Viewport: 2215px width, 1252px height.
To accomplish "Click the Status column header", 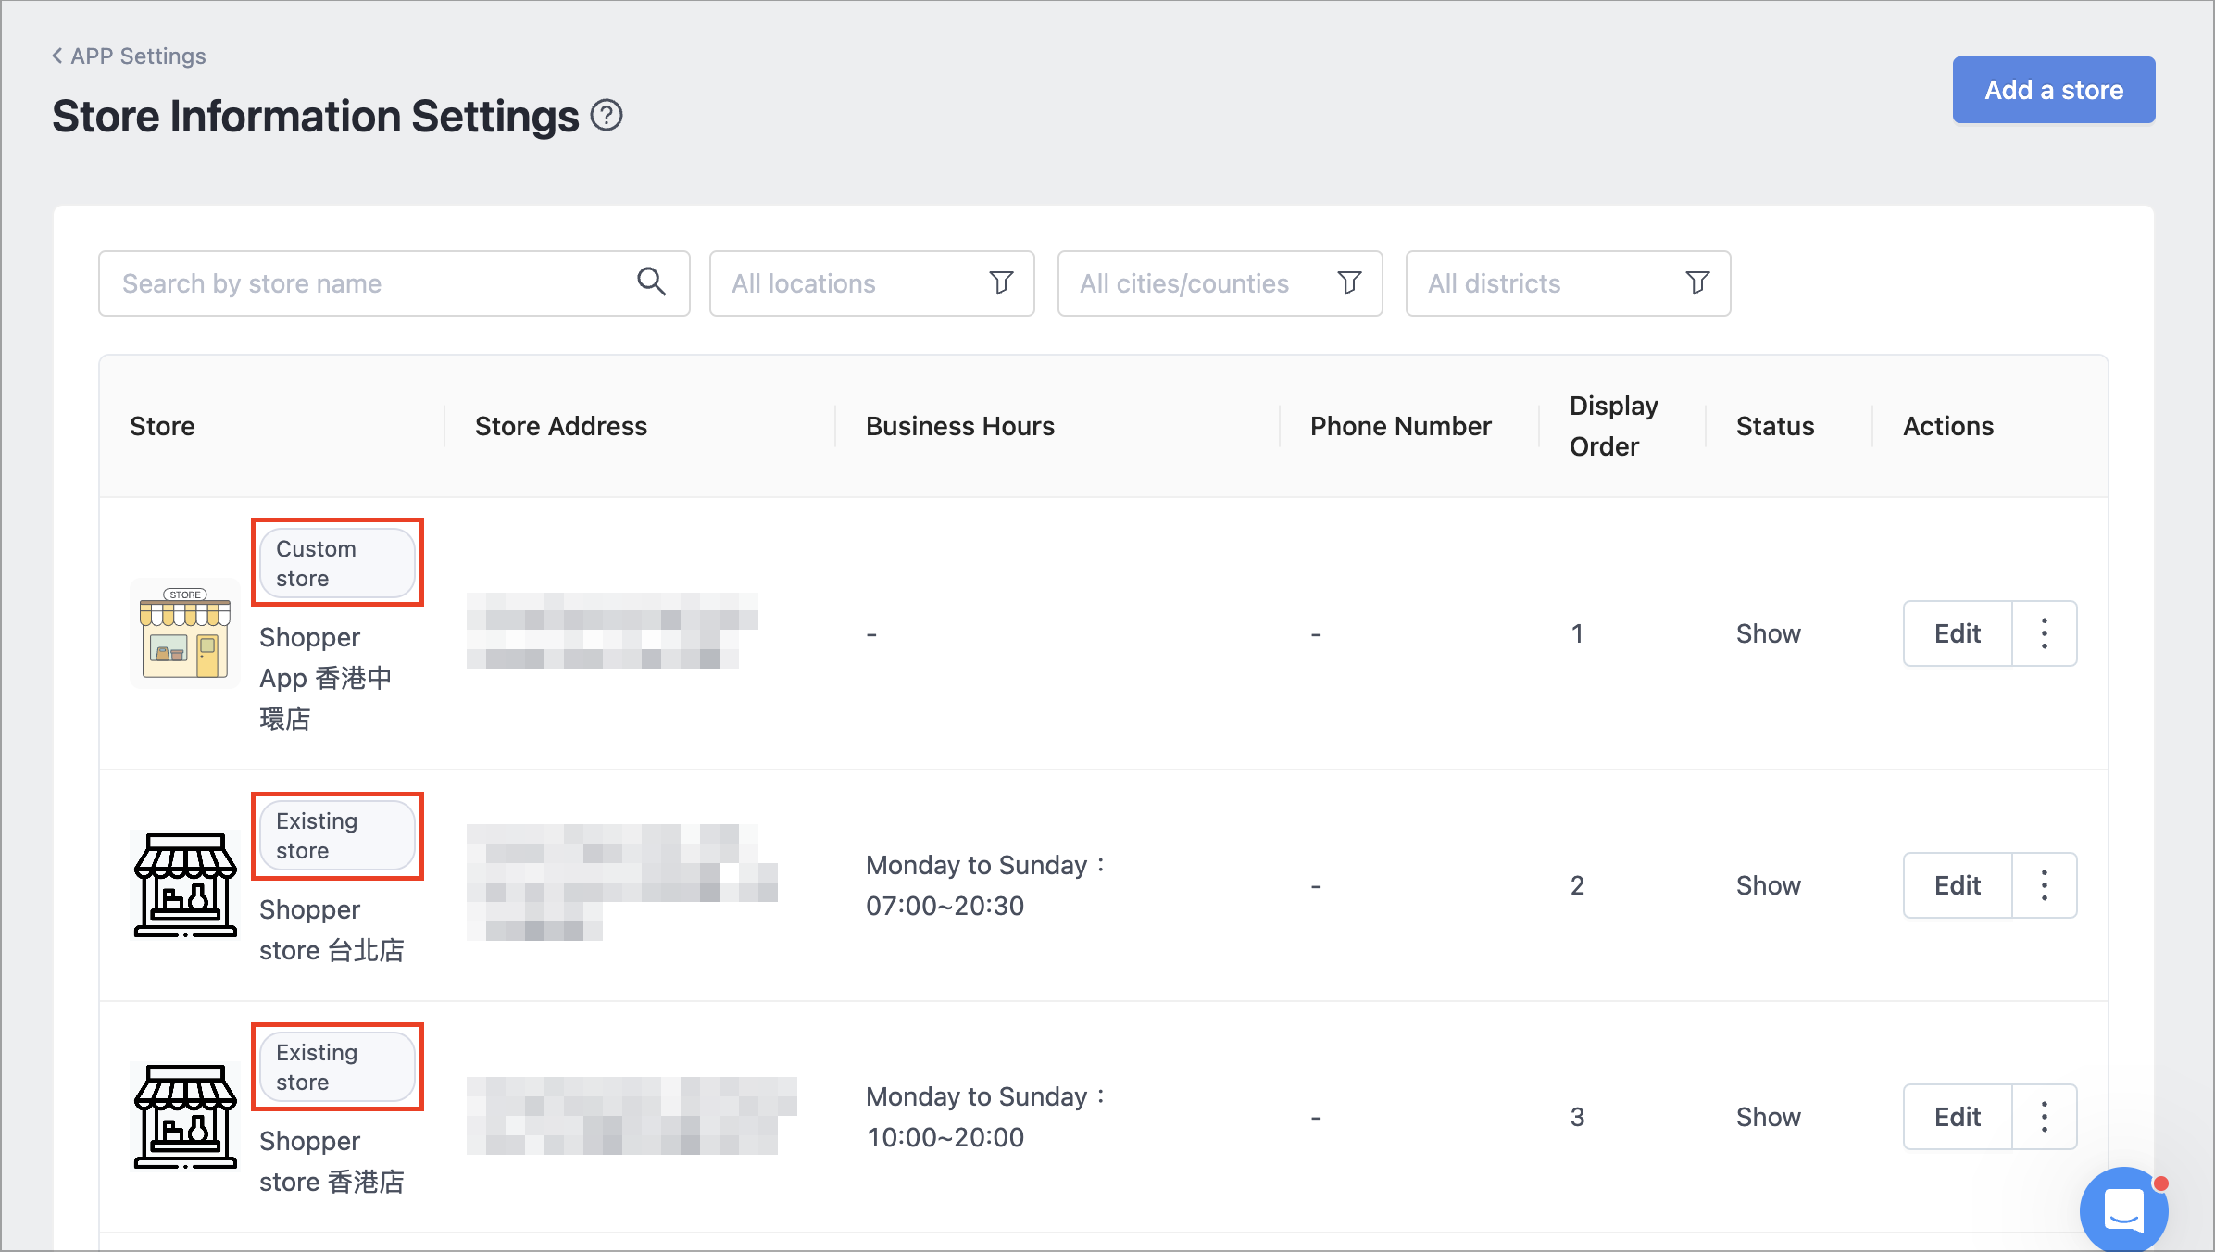I will pyautogui.click(x=1775, y=426).
